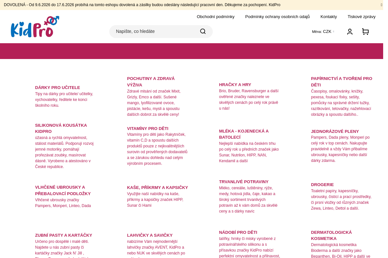Open Kontakty menu link

tap(329, 17)
